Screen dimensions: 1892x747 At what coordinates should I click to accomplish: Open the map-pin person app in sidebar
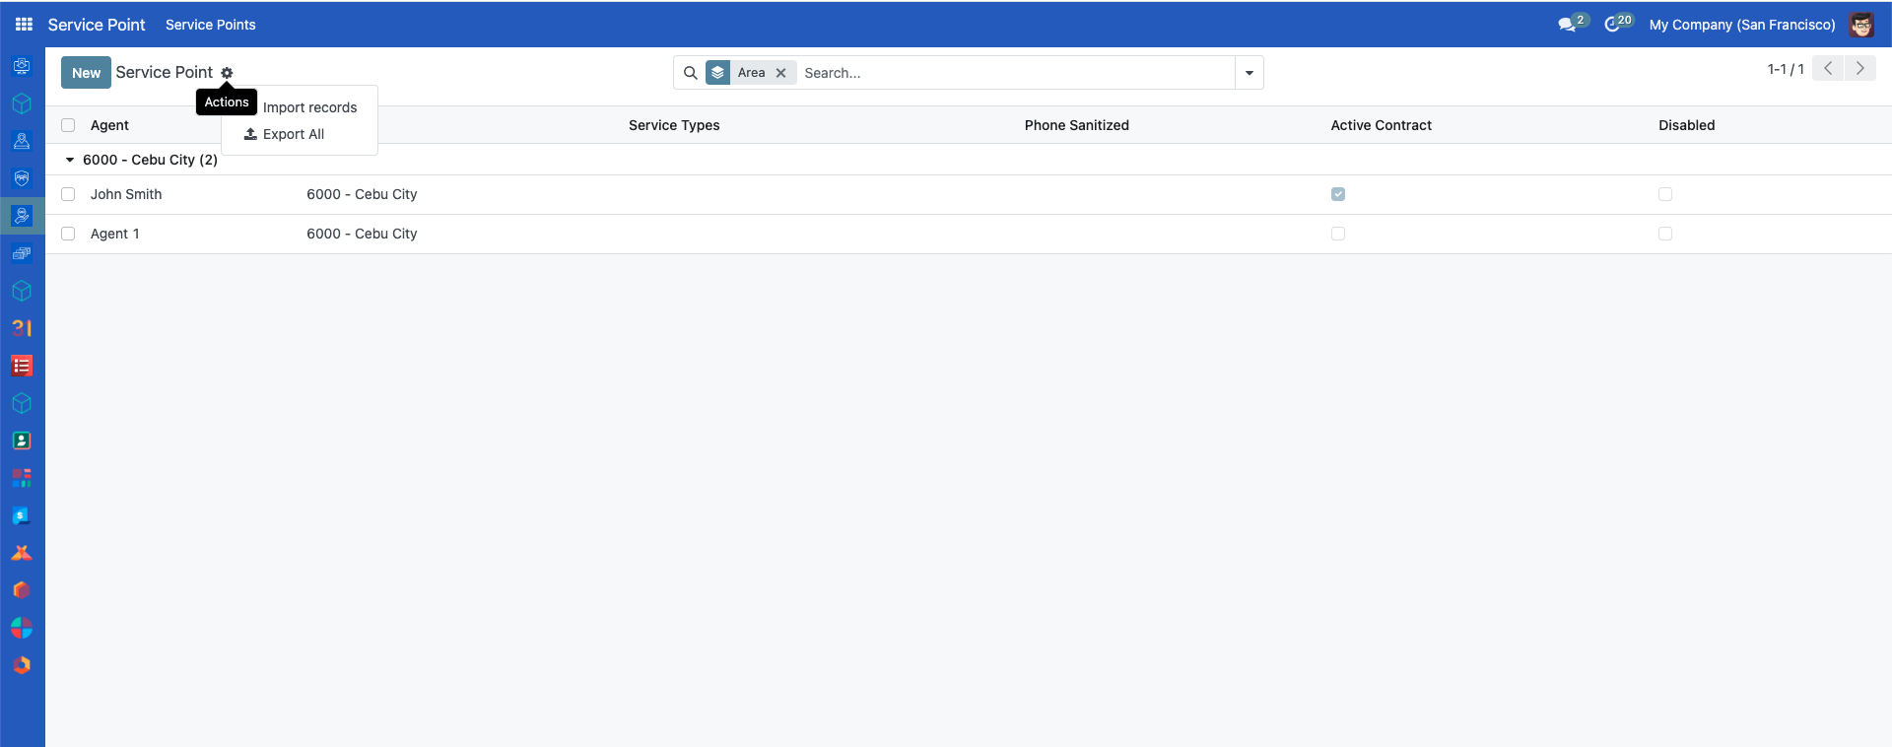click(x=22, y=141)
